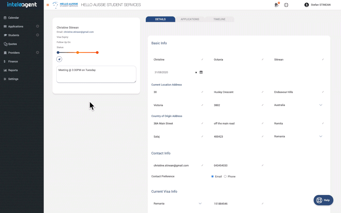Expand the Australia country dropdown
Viewport: 341px width, 213px height.
[x=321, y=105]
